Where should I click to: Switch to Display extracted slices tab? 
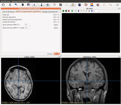[x=50, y=12]
